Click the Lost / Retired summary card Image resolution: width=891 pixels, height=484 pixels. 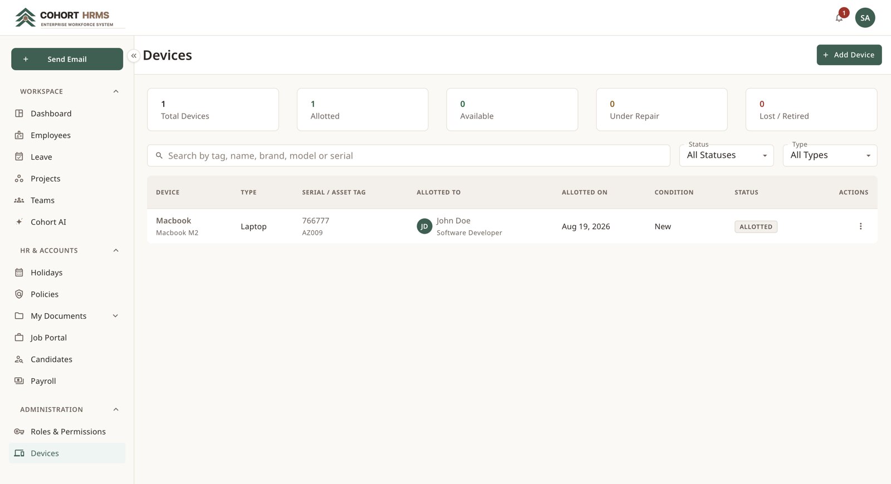[x=811, y=110]
